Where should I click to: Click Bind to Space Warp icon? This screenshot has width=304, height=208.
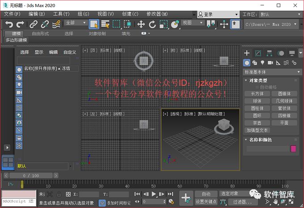(x=56, y=24)
